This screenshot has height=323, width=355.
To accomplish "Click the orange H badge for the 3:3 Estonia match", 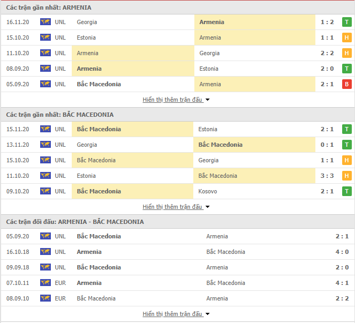I will pos(346,176).
